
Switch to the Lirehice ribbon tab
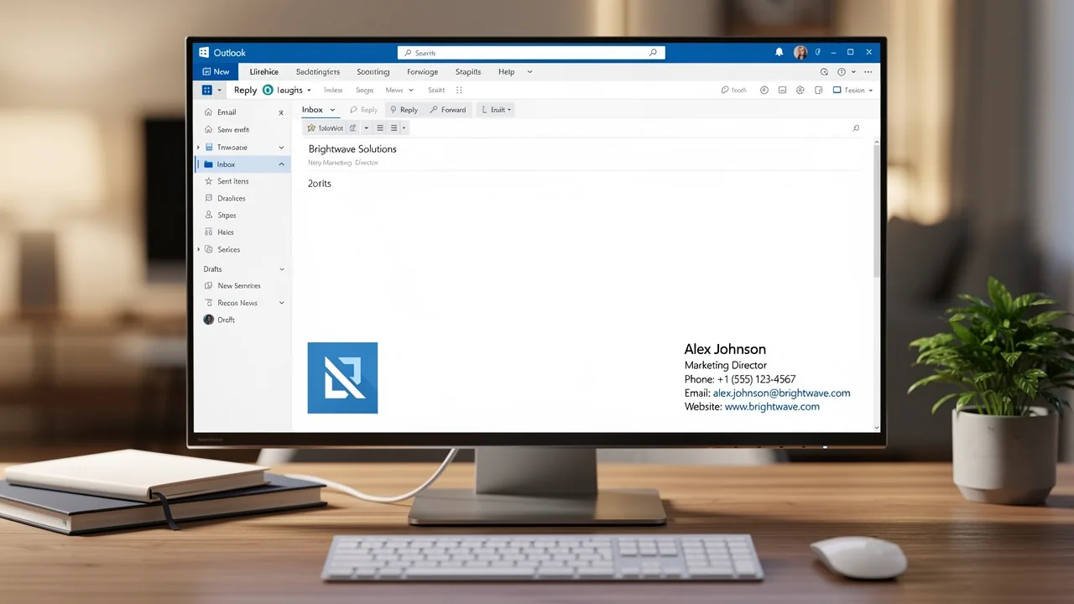[x=264, y=72]
